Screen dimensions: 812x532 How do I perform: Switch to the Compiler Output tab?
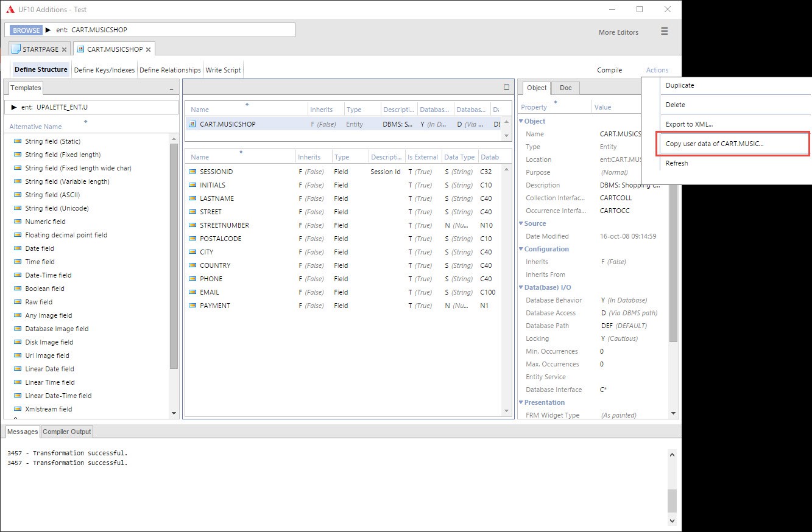66,432
